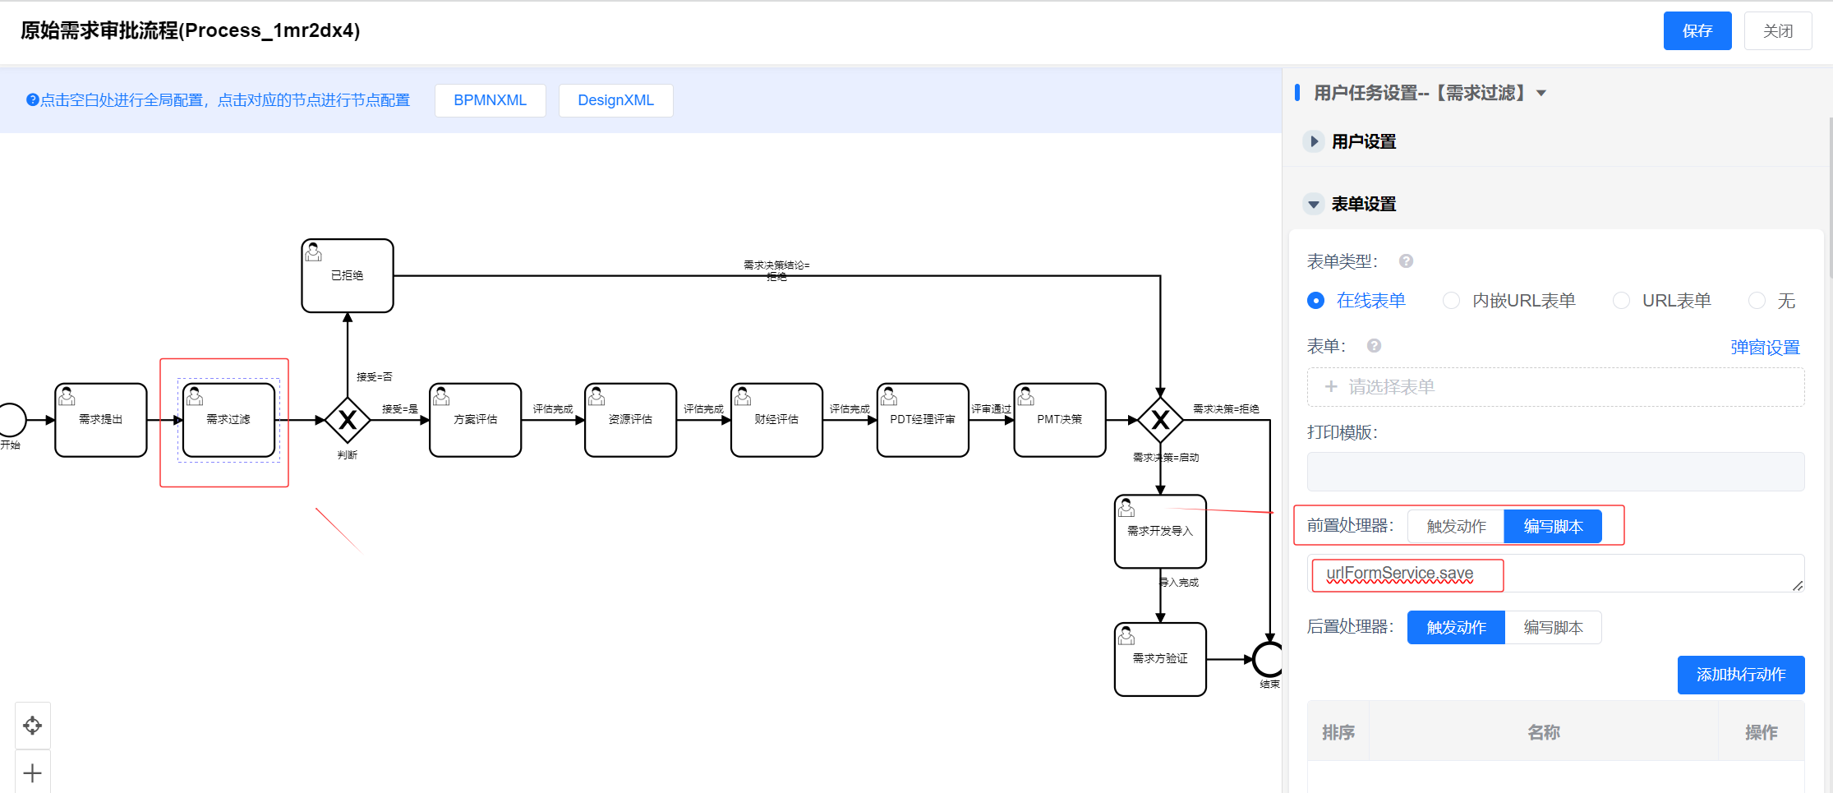This screenshot has height=793, width=1833.
Task: Click the 判断 exclusive gateway
Action: tap(348, 420)
